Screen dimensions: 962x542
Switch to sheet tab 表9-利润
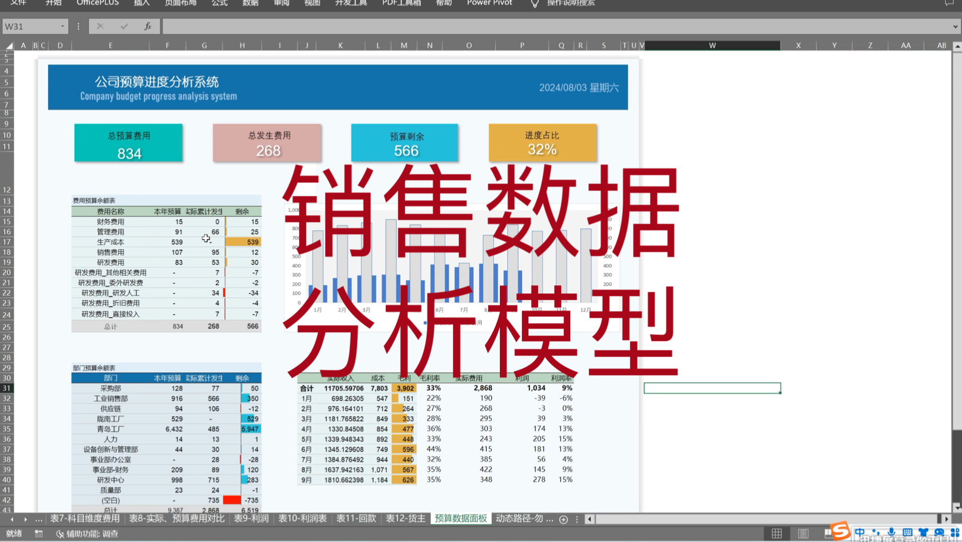[251, 518]
